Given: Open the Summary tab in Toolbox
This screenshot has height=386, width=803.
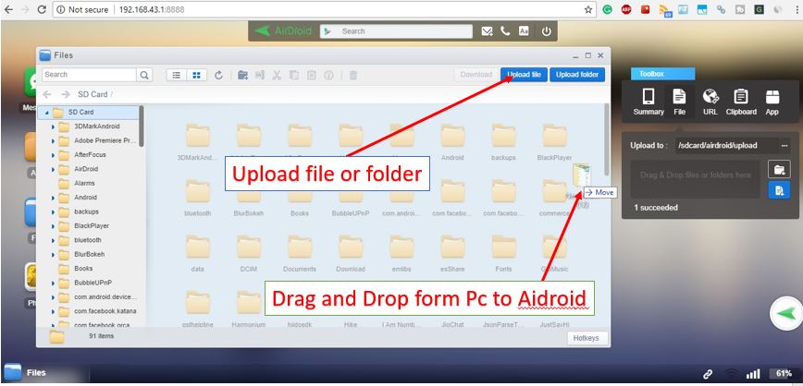Looking at the screenshot, I should [x=649, y=102].
